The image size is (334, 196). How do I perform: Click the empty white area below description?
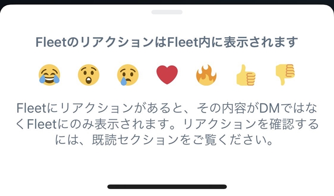point(167,164)
